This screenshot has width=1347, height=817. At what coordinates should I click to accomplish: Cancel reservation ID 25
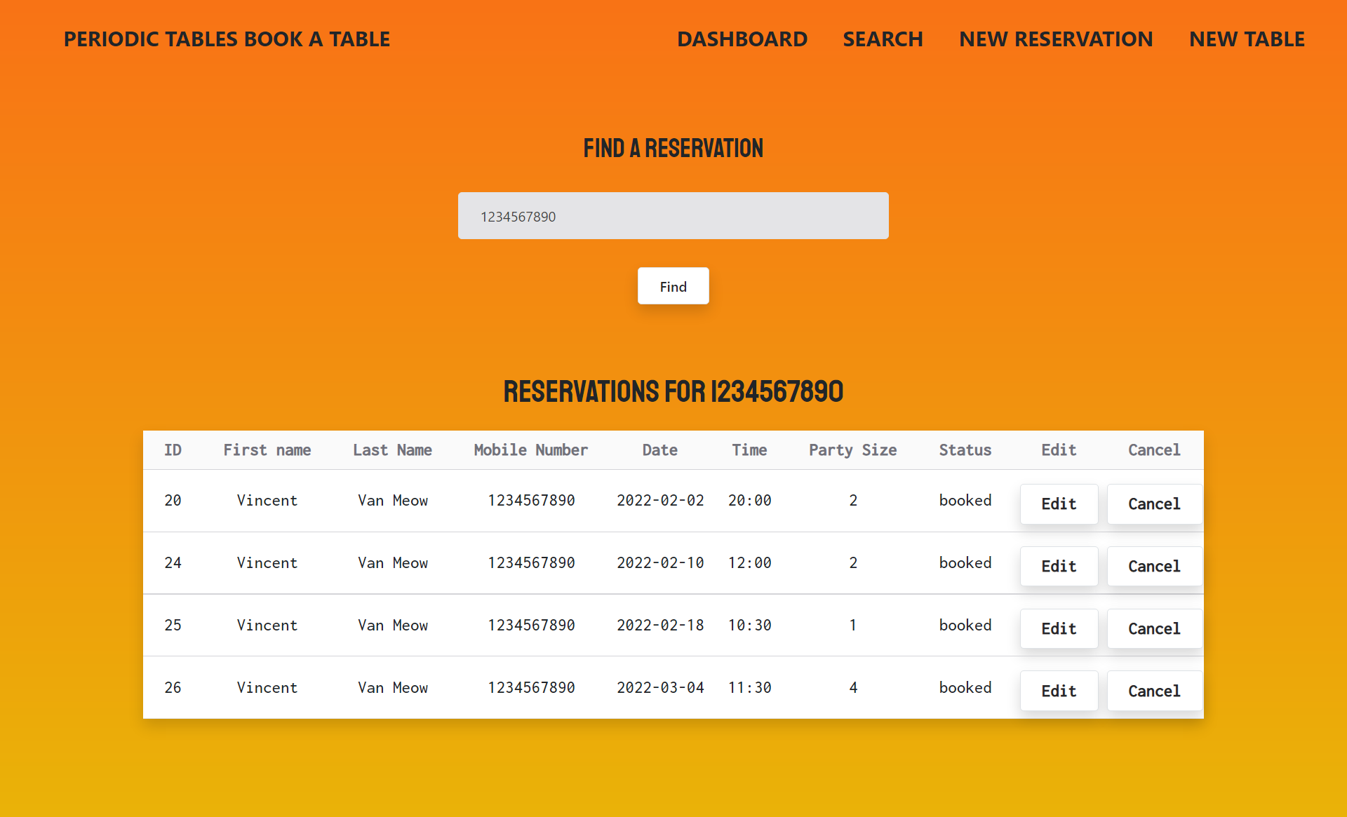point(1153,628)
